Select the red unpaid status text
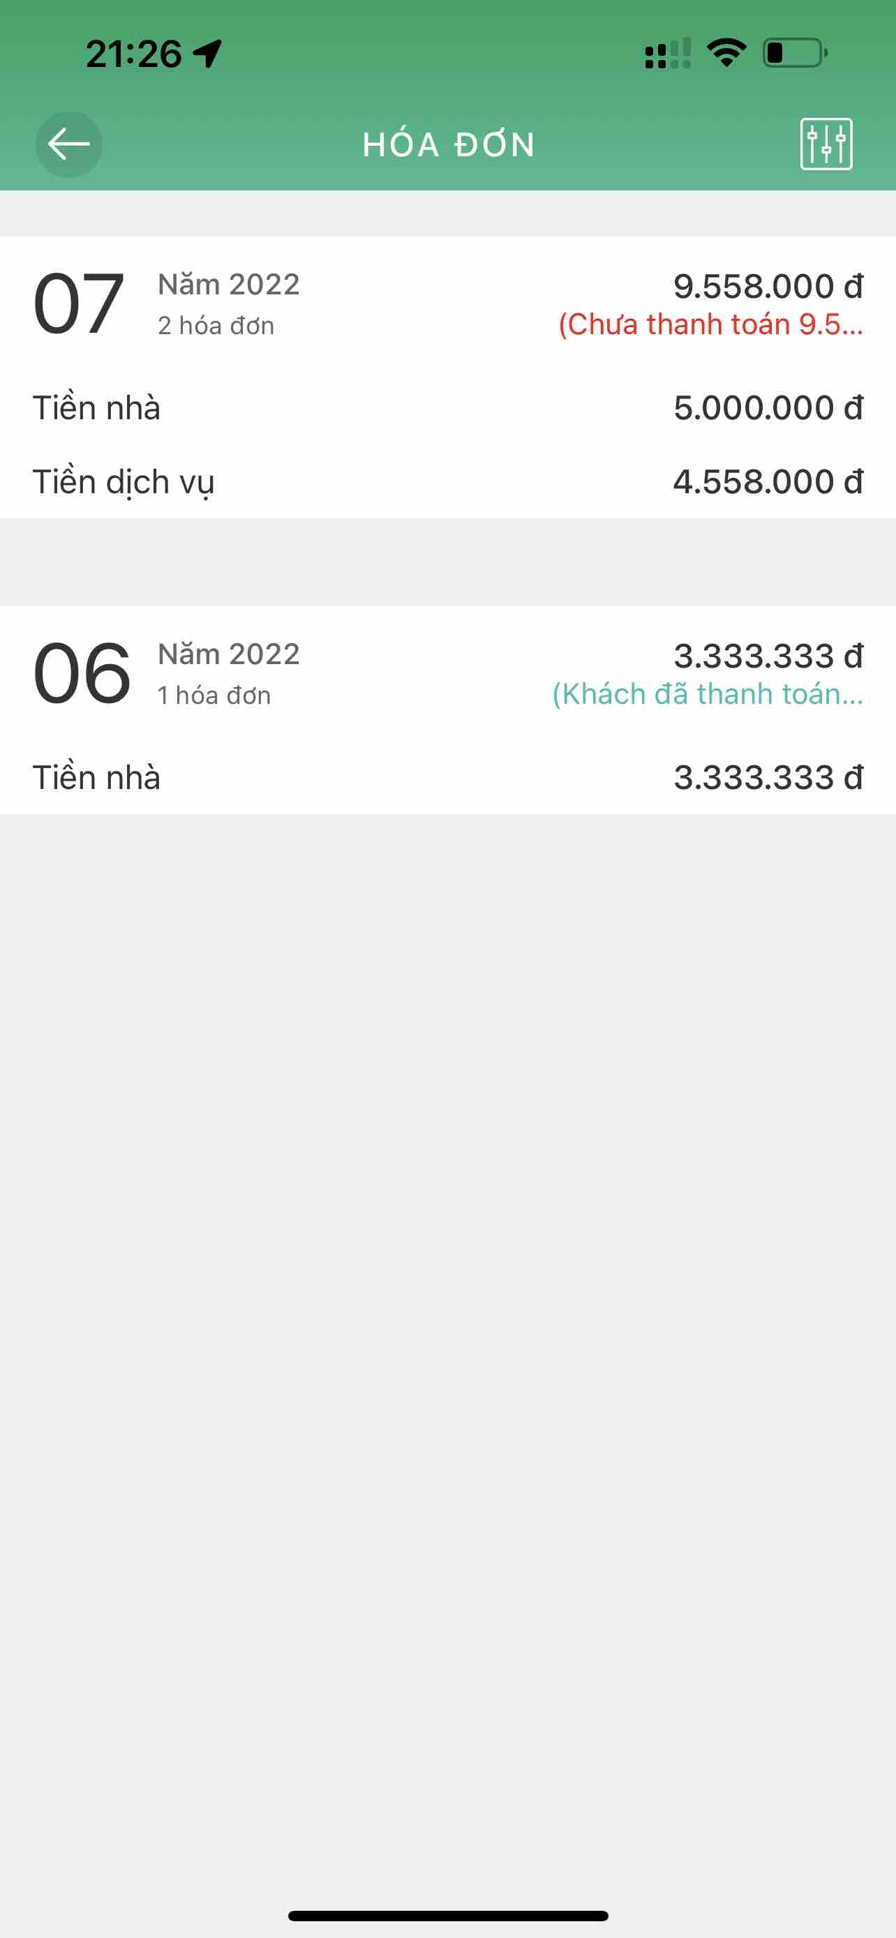 pos(710,324)
